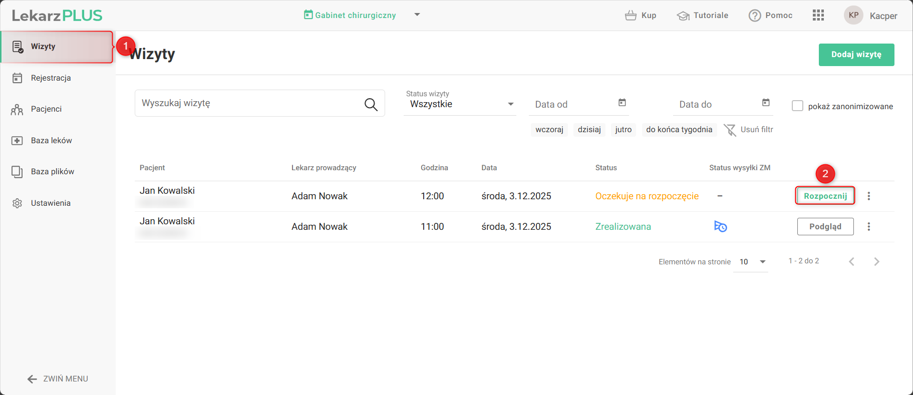This screenshot has height=395, width=913.
Task: Expand the 'Gabinet chirurgiczny' clinic selector
Action: click(417, 15)
